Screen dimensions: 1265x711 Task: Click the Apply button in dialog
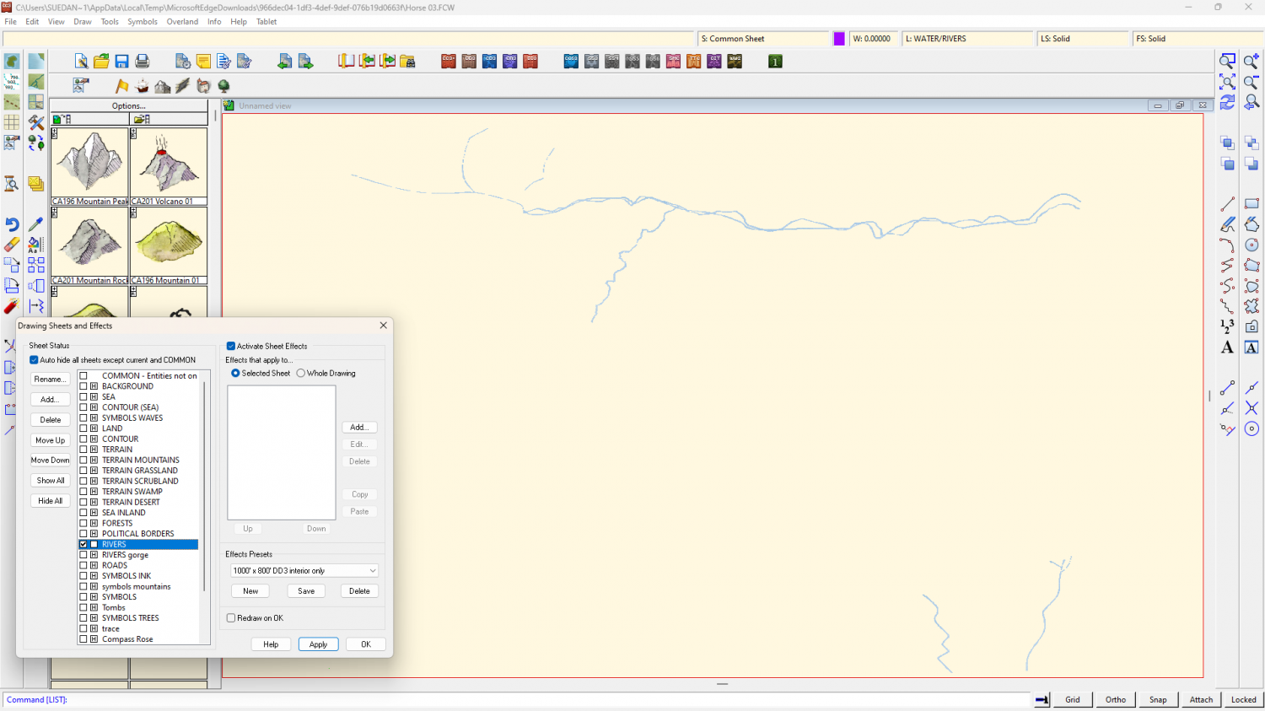click(318, 644)
